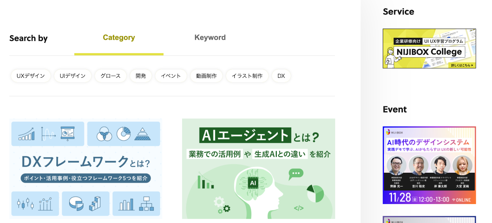Filter articles by グロース tag
Screen dimensions: 492x223
pos(110,76)
